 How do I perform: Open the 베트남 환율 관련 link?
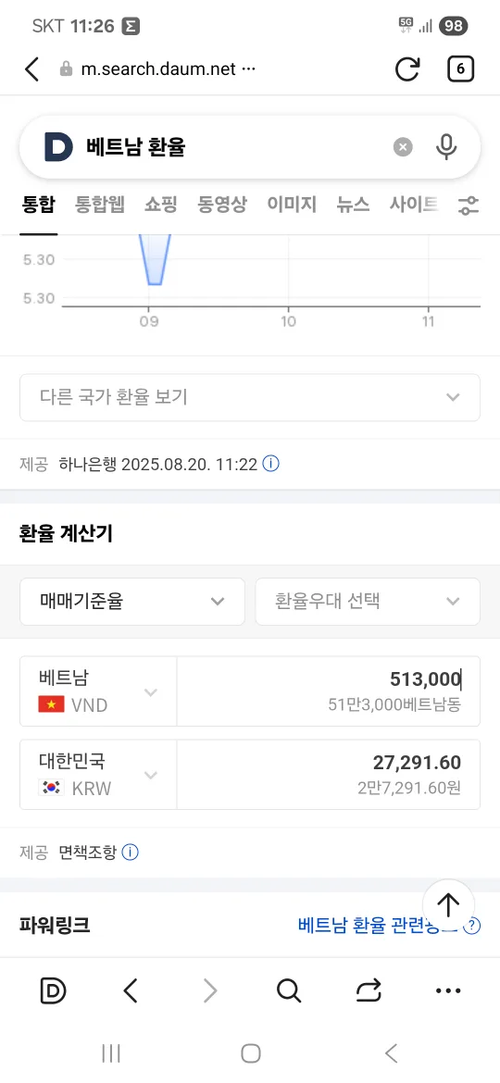click(x=379, y=925)
